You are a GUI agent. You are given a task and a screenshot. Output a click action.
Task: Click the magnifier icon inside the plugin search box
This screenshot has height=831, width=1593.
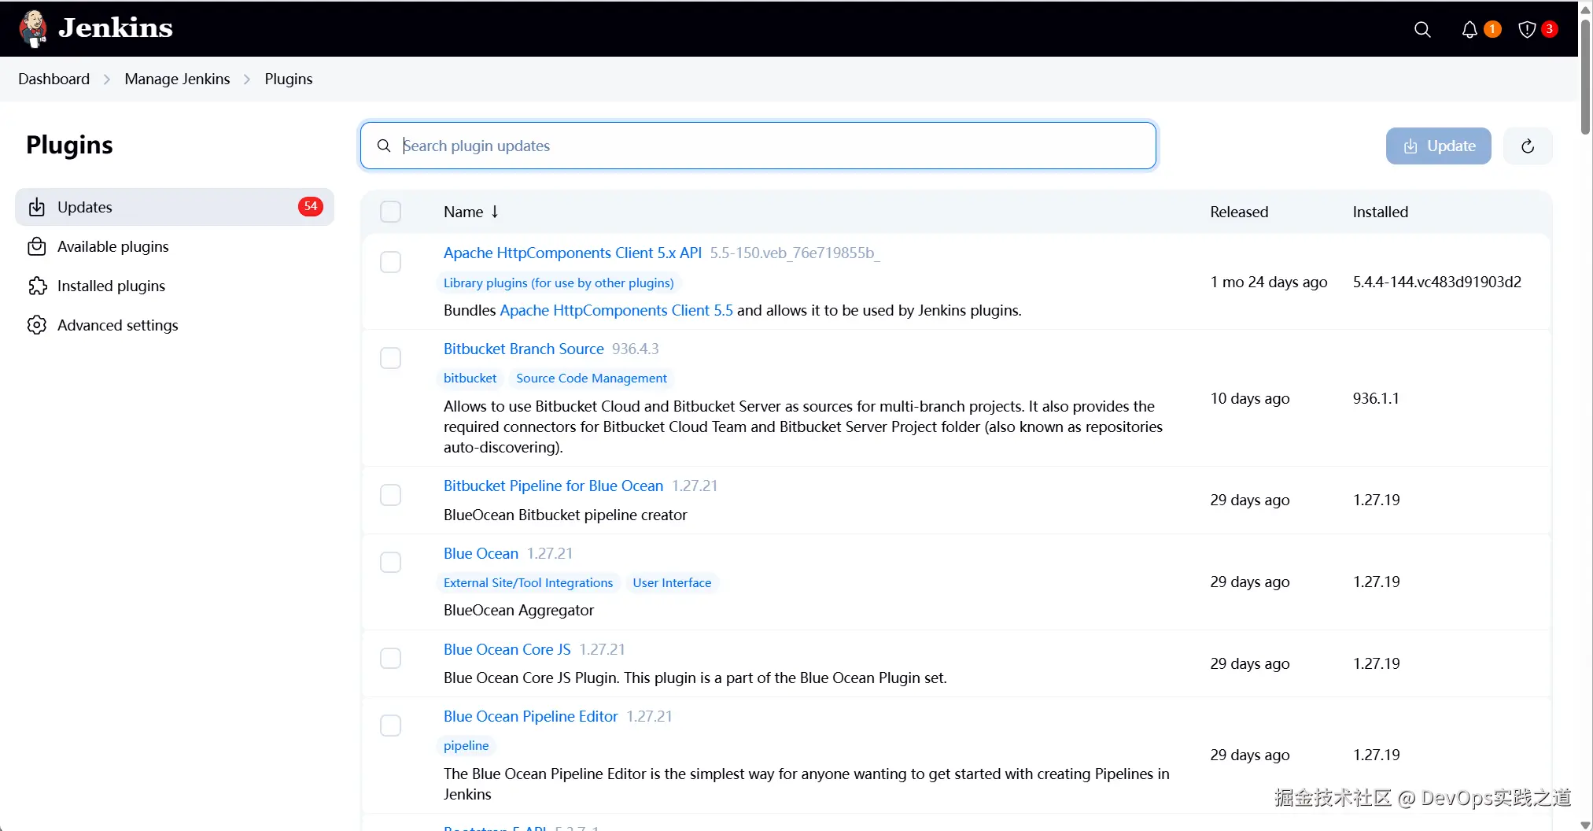pos(384,146)
